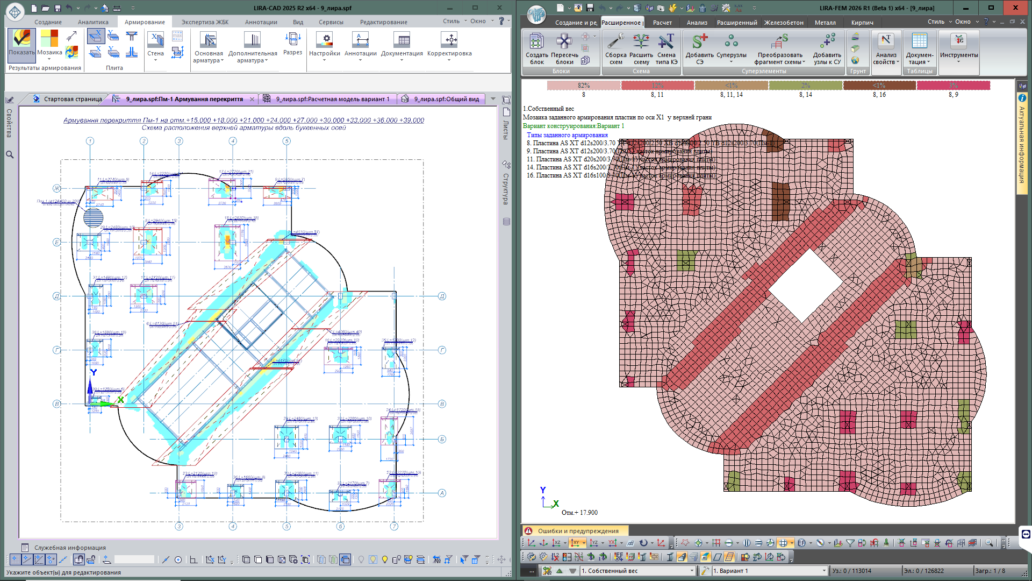The height and width of the screenshot is (581, 1032).
Task: Toggle plate X-direction top reinforcement button
Action: coord(96,37)
